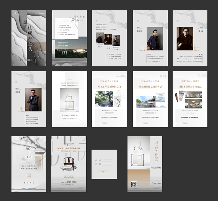Click the 是谁让成都上头 headline
218x201 pixels.
pyautogui.click(x=28, y=35)
